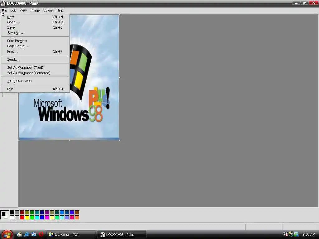Click the Show Desktop Quick Launch icon

19,234
